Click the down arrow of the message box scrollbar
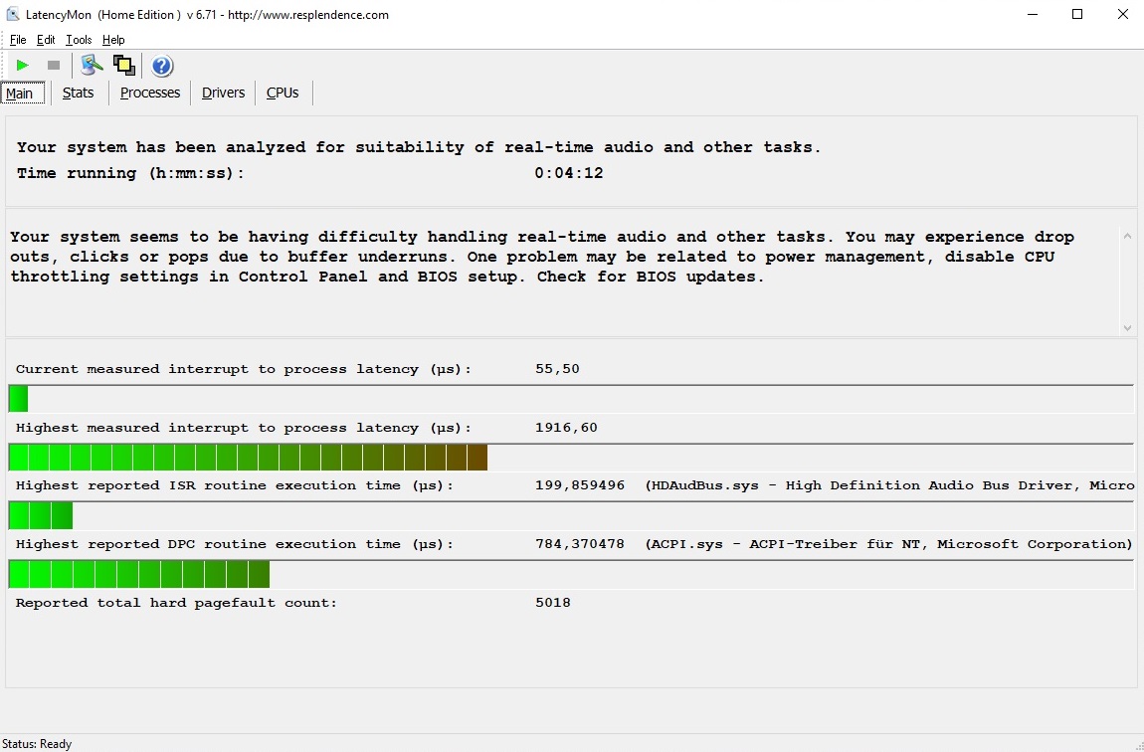The image size is (1144, 752). (1127, 328)
